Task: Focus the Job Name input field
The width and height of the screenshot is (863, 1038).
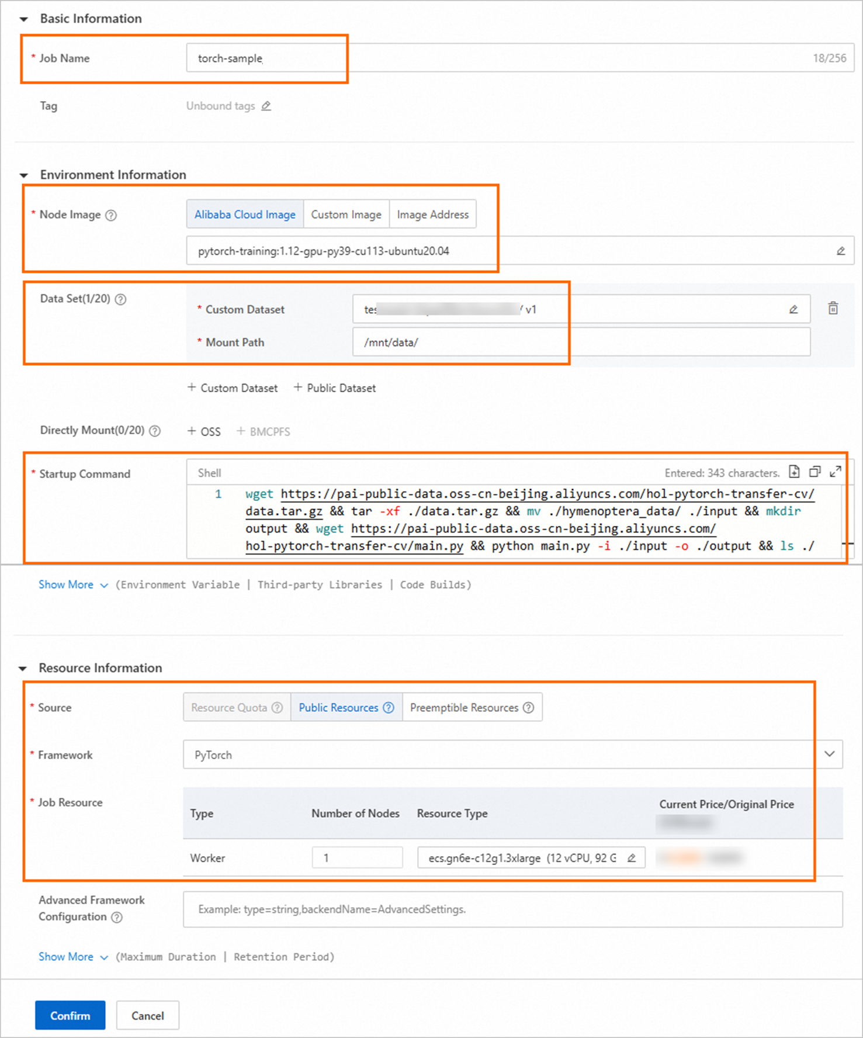Action: pos(521,58)
